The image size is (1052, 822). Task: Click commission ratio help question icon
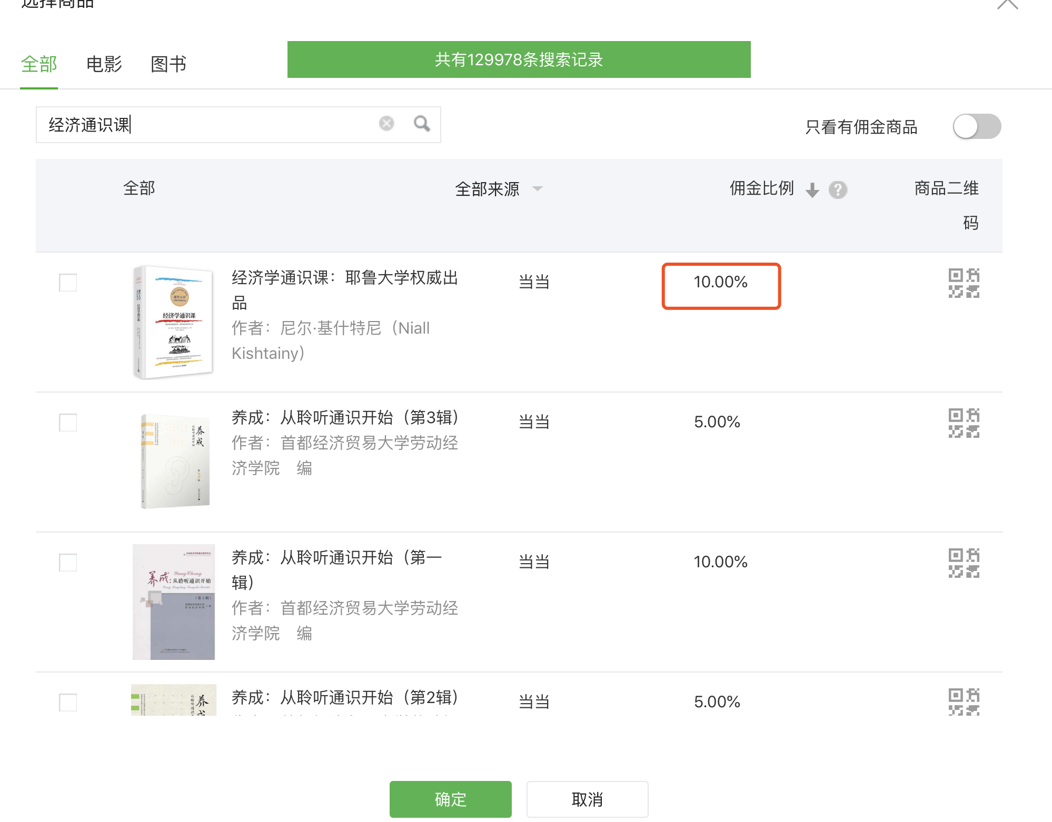838,189
